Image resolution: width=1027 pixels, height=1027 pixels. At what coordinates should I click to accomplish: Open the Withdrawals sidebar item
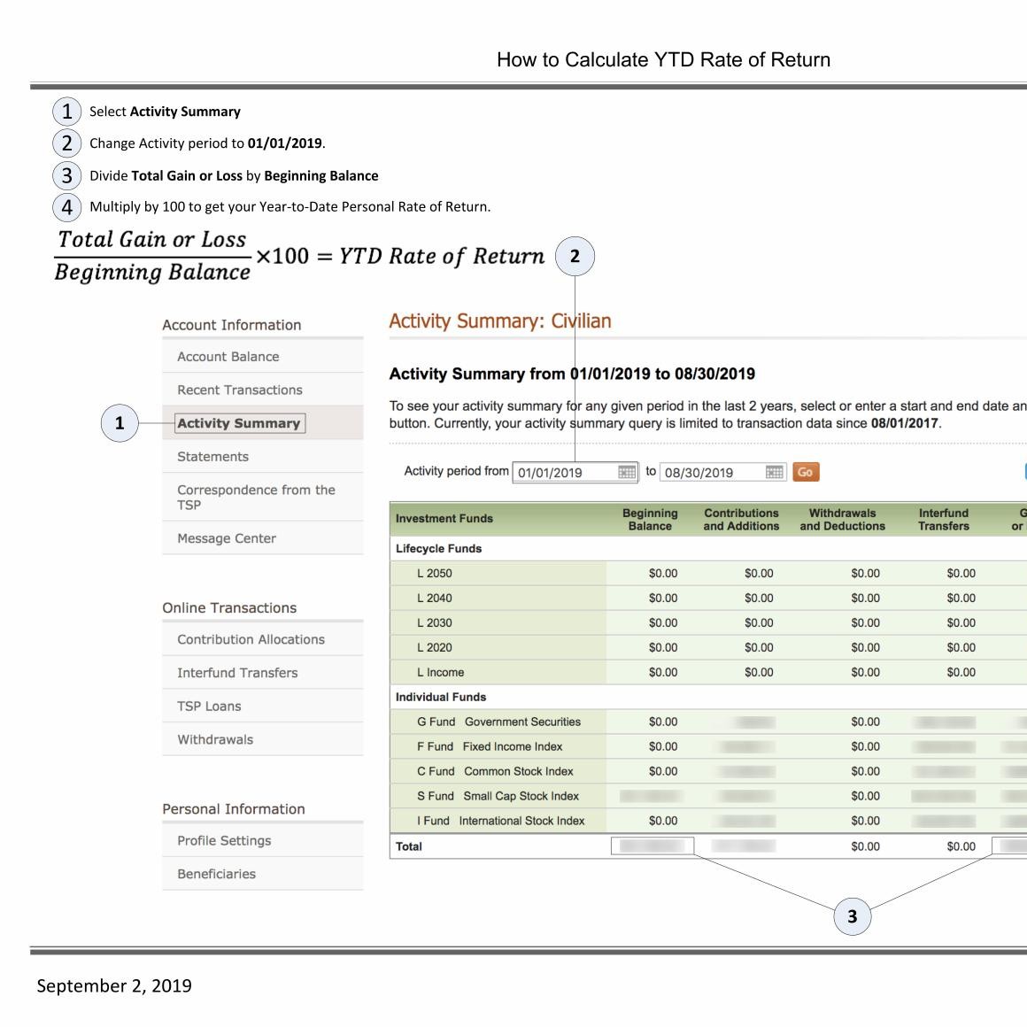(215, 740)
